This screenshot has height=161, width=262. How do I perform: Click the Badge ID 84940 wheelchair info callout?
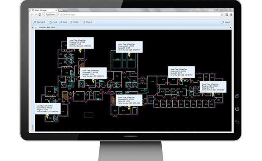213,87
